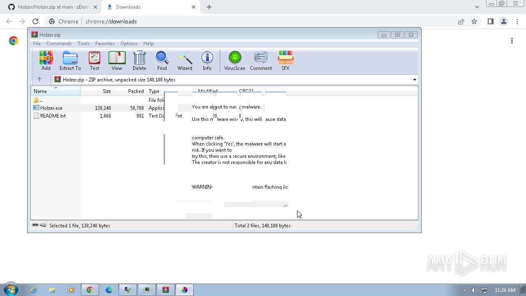Click the volume speaker tray icon

click(474, 290)
